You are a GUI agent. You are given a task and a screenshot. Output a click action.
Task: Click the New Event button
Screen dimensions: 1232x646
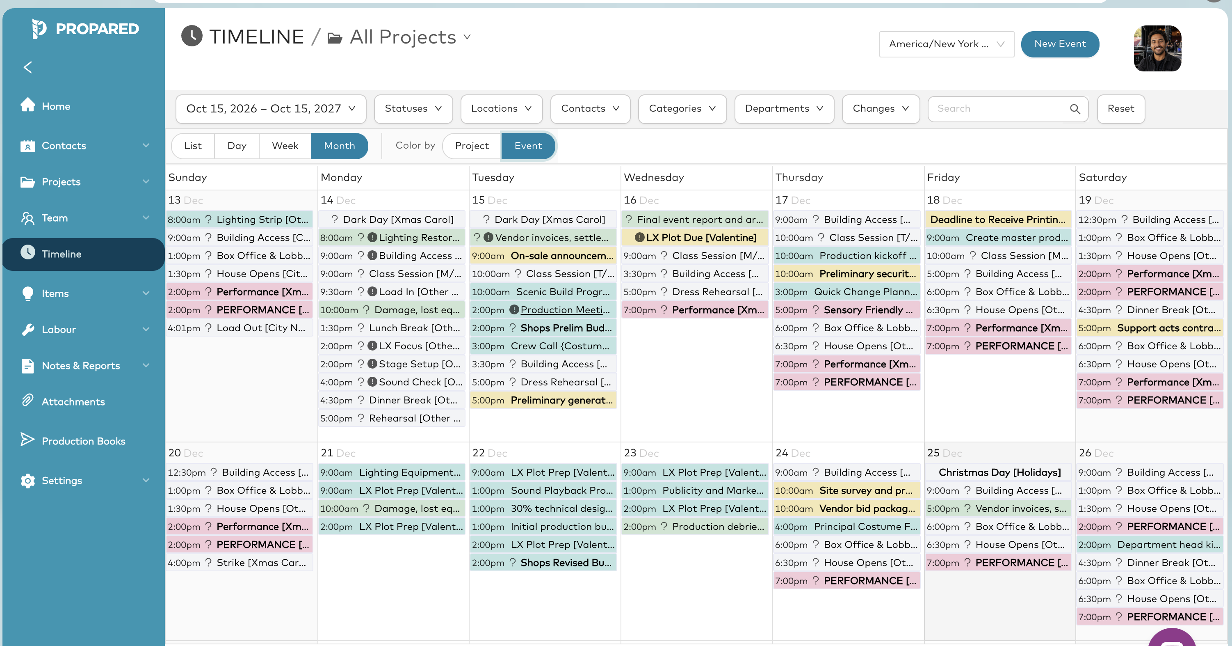[x=1060, y=44]
